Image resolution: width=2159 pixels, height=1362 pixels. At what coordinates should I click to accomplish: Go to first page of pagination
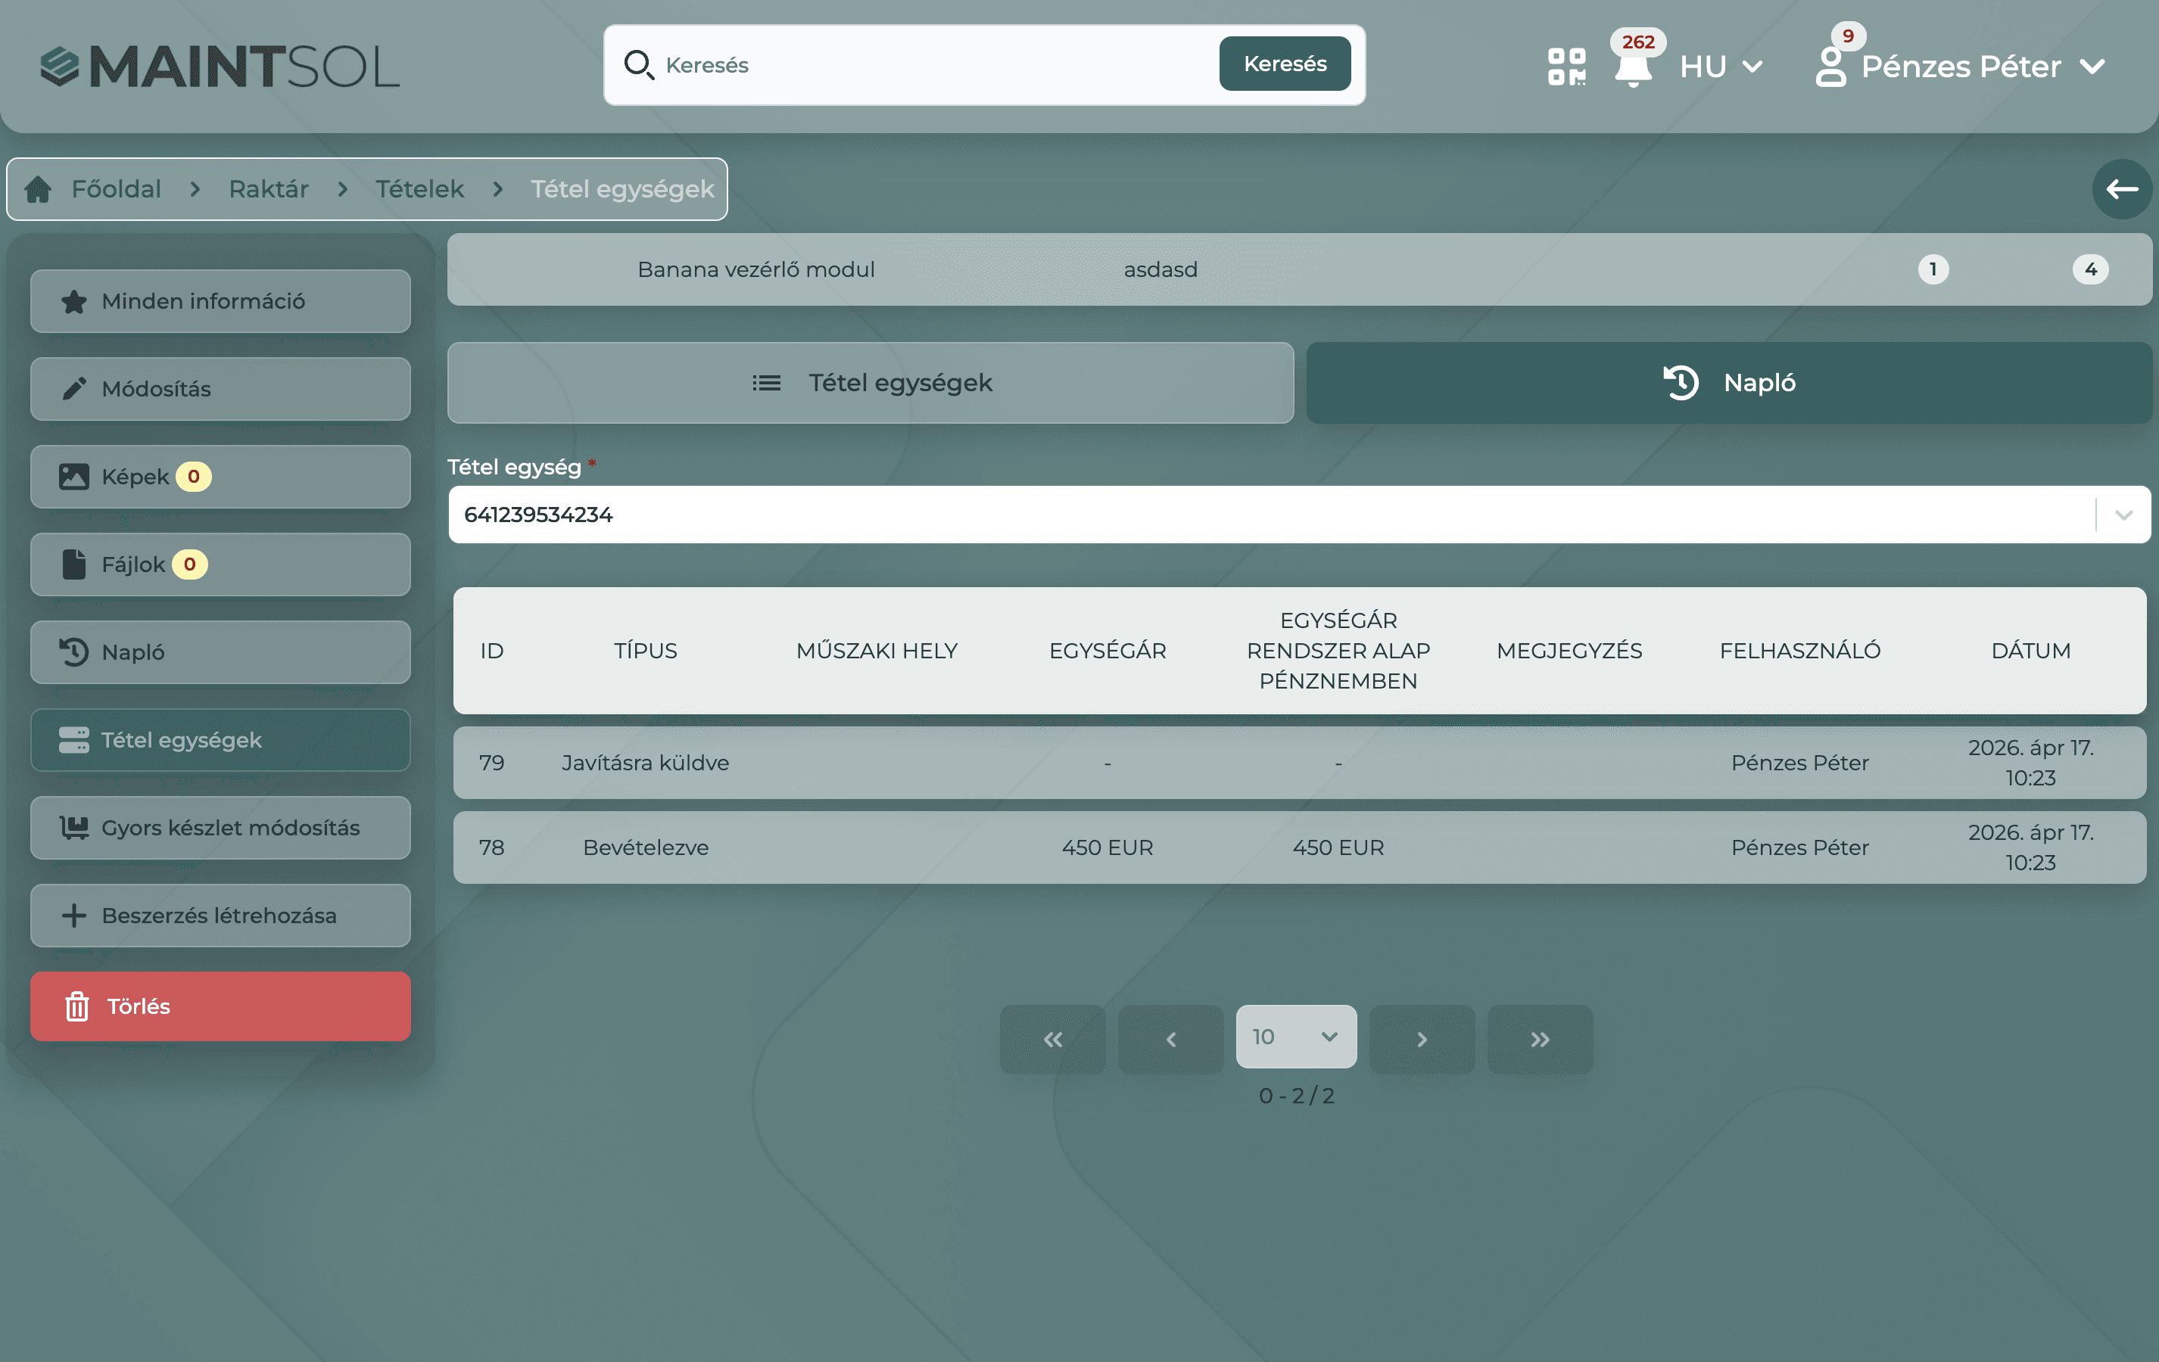[x=1052, y=1038]
